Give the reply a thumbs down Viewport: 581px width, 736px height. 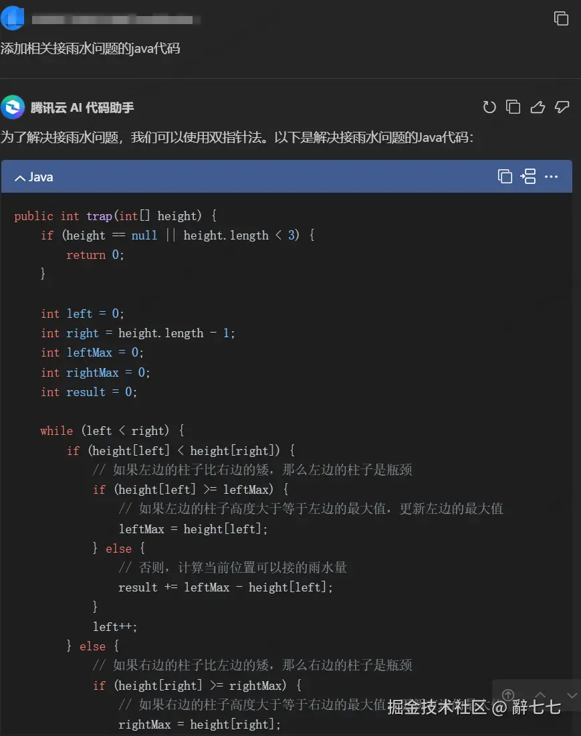tap(562, 107)
